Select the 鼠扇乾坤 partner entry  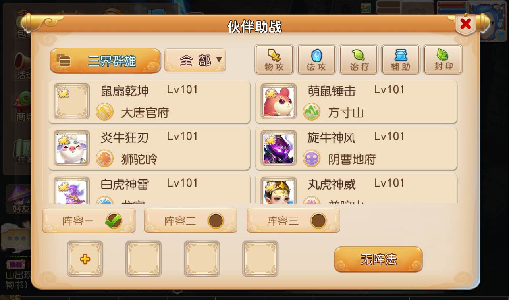149,102
